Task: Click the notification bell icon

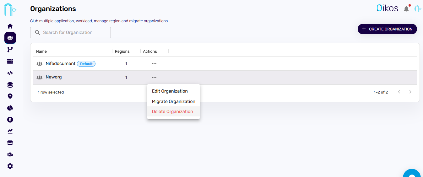Action: click(406, 9)
